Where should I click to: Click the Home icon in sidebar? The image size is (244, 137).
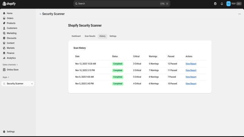tap(4, 13)
